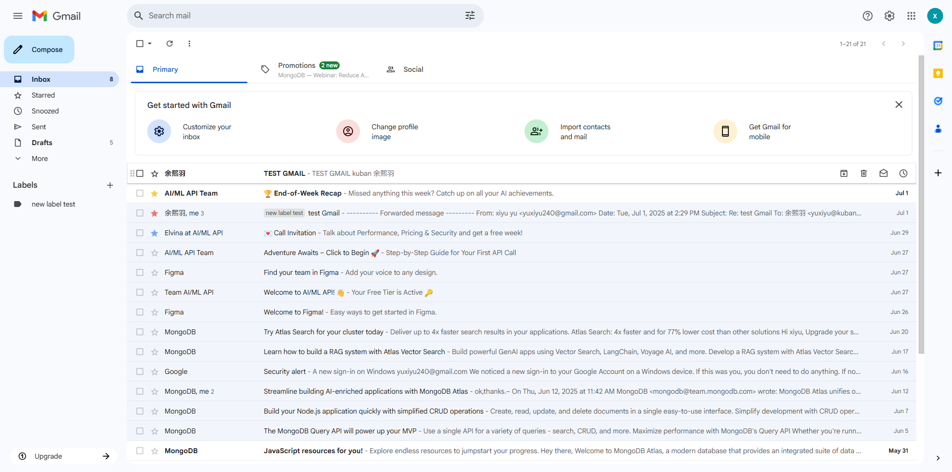Switch to the Social tab
This screenshot has height=472, width=952.
[441, 69]
